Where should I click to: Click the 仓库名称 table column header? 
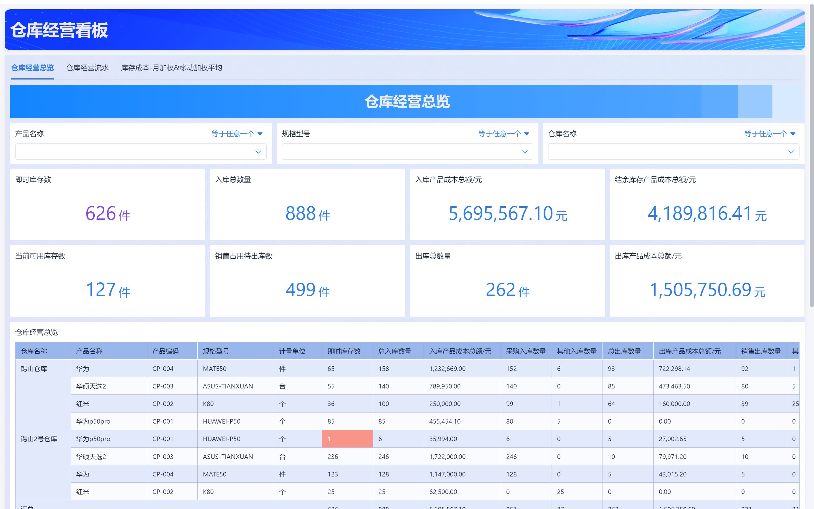(34, 351)
